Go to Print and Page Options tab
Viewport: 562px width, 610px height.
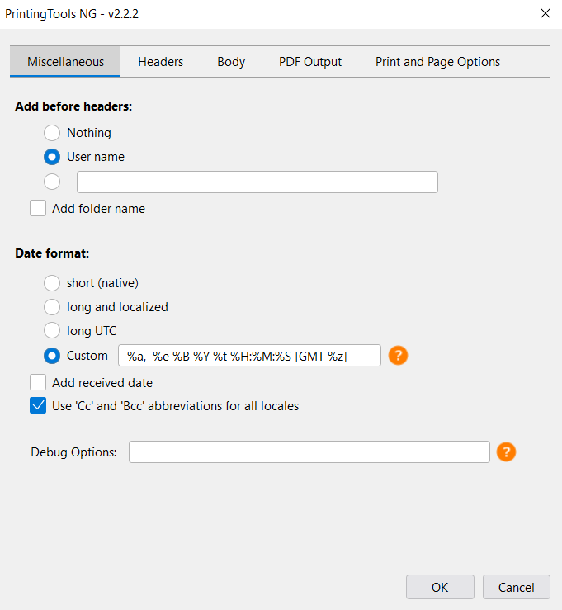coord(437,61)
